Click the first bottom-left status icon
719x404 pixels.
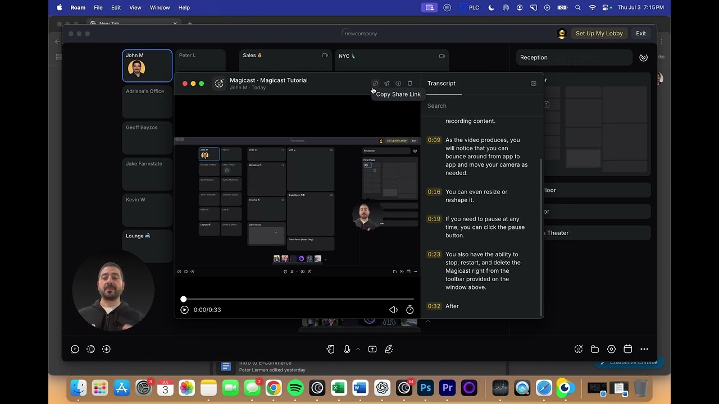(x=75, y=349)
